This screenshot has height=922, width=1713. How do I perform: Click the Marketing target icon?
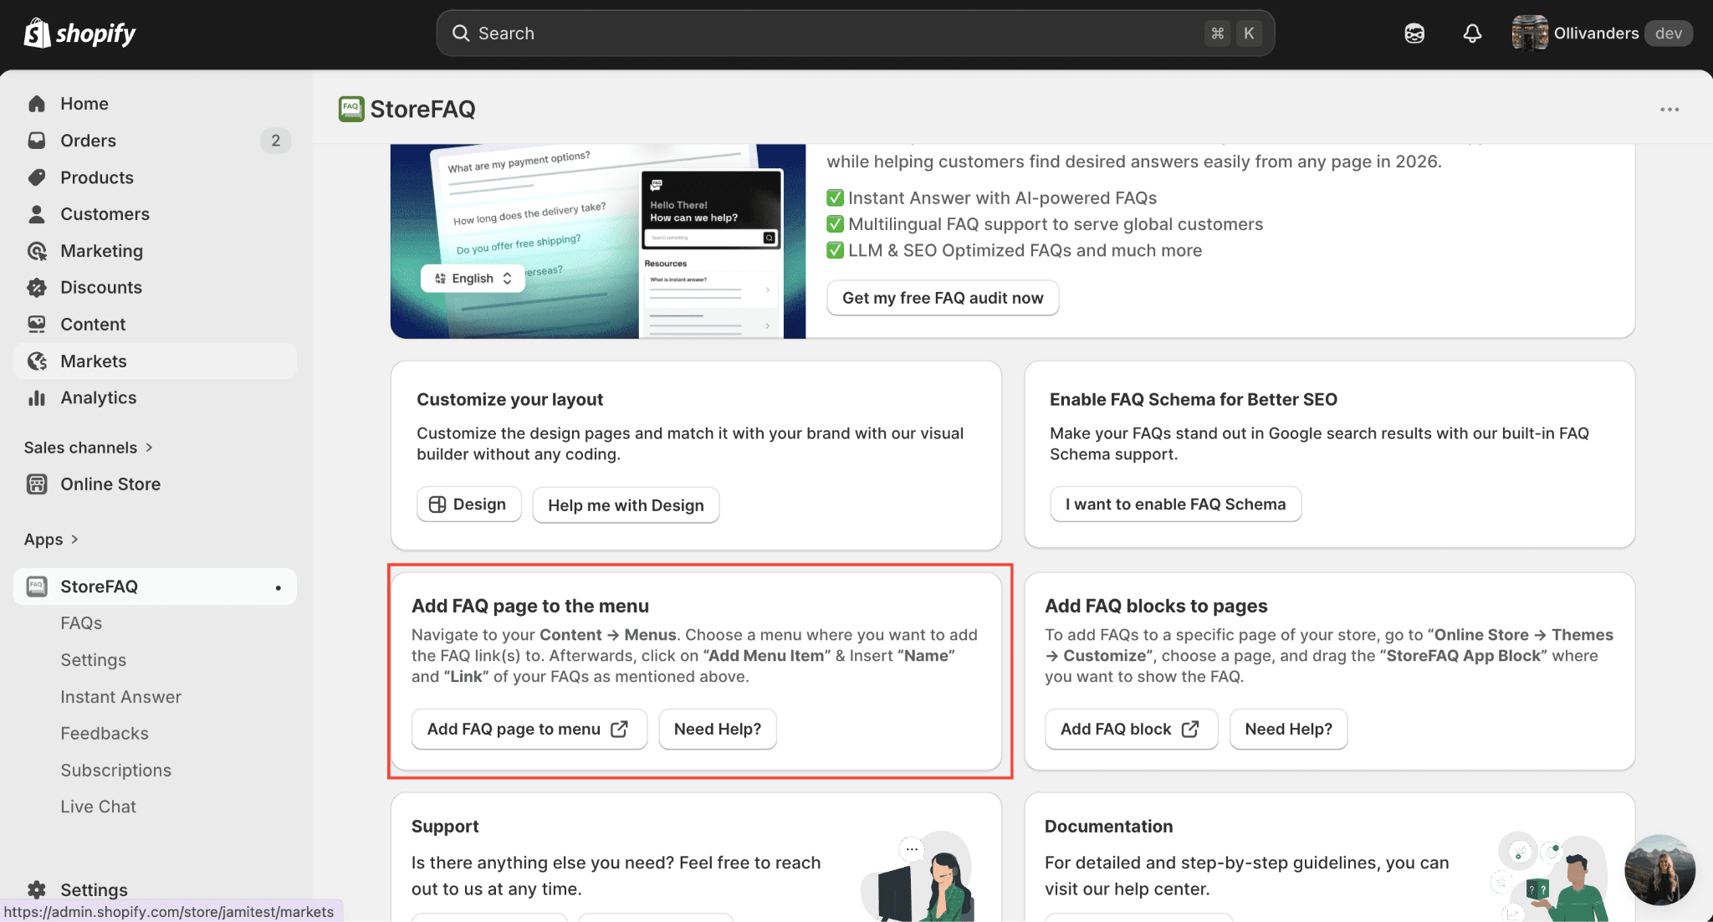coord(37,251)
